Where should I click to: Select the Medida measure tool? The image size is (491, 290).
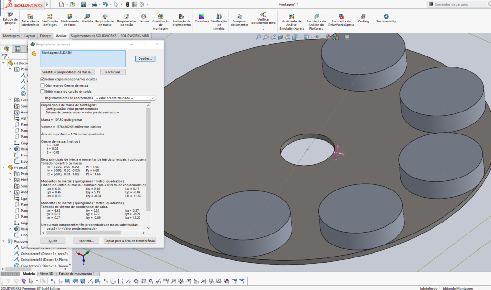coord(87,19)
